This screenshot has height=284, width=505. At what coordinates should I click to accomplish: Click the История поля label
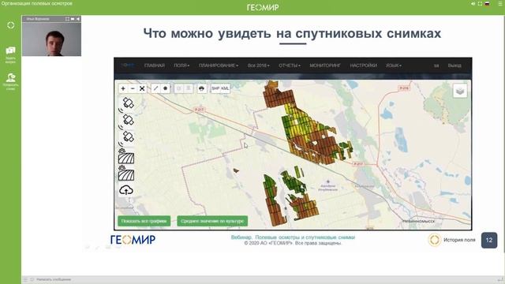tap(459, 240)
